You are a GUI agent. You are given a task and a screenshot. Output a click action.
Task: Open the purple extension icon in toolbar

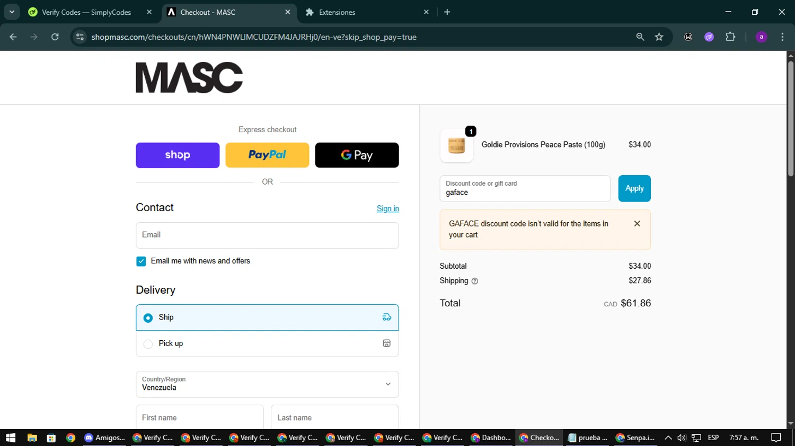[x=709, y=37]
